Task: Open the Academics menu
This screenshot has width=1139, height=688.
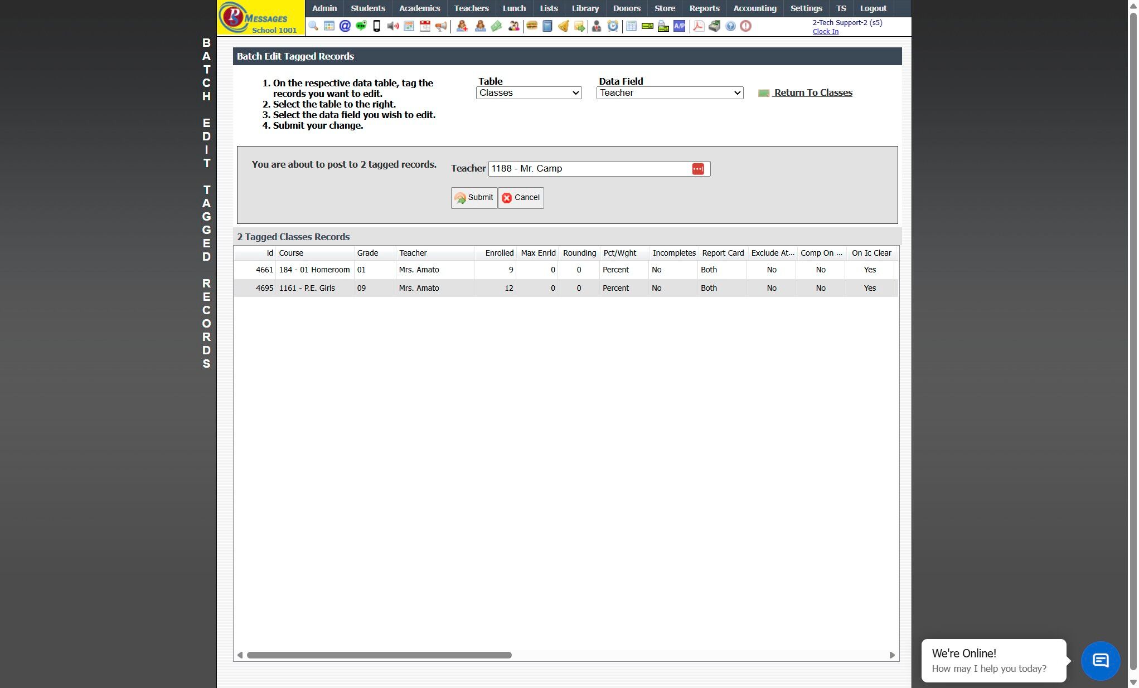Action: click(419, 8)
